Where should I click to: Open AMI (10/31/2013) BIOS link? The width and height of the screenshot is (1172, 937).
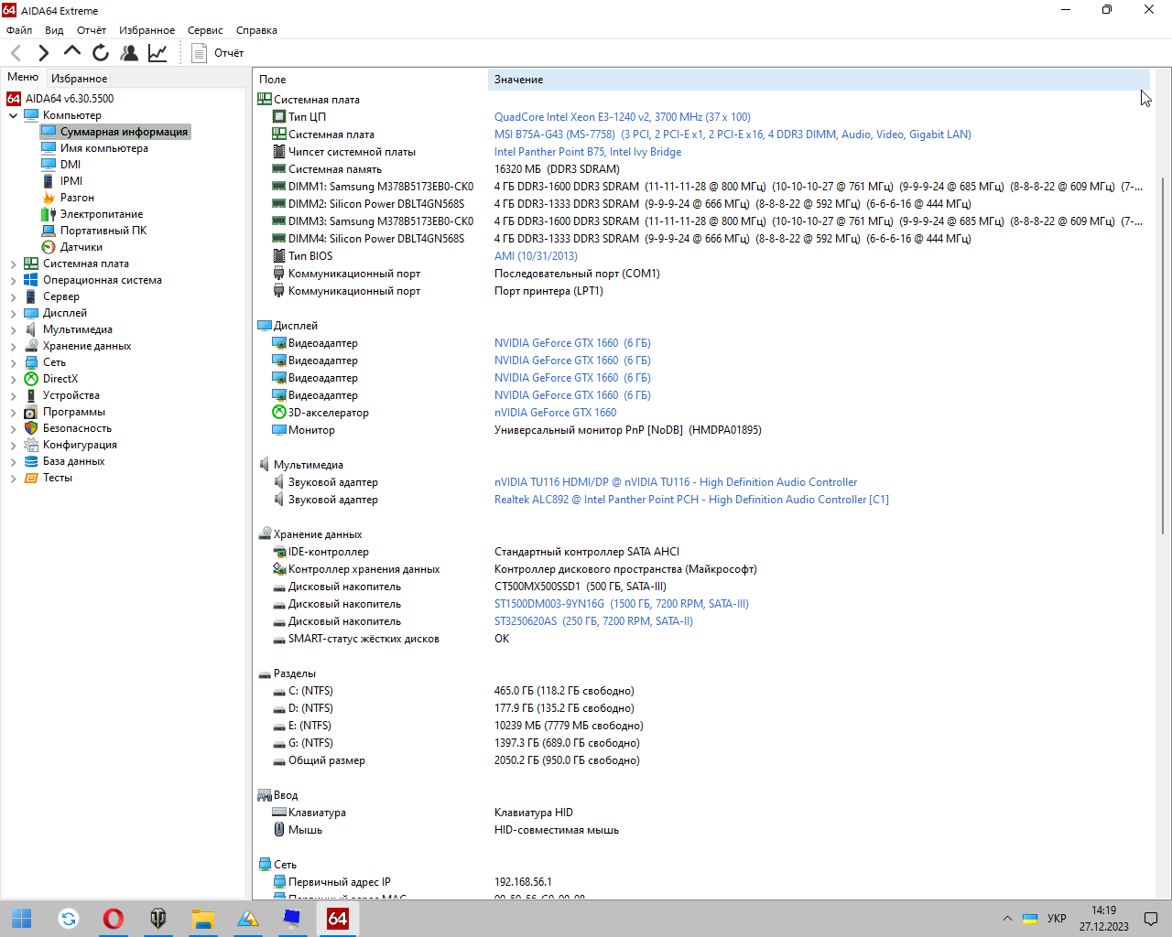coord(536,256)
